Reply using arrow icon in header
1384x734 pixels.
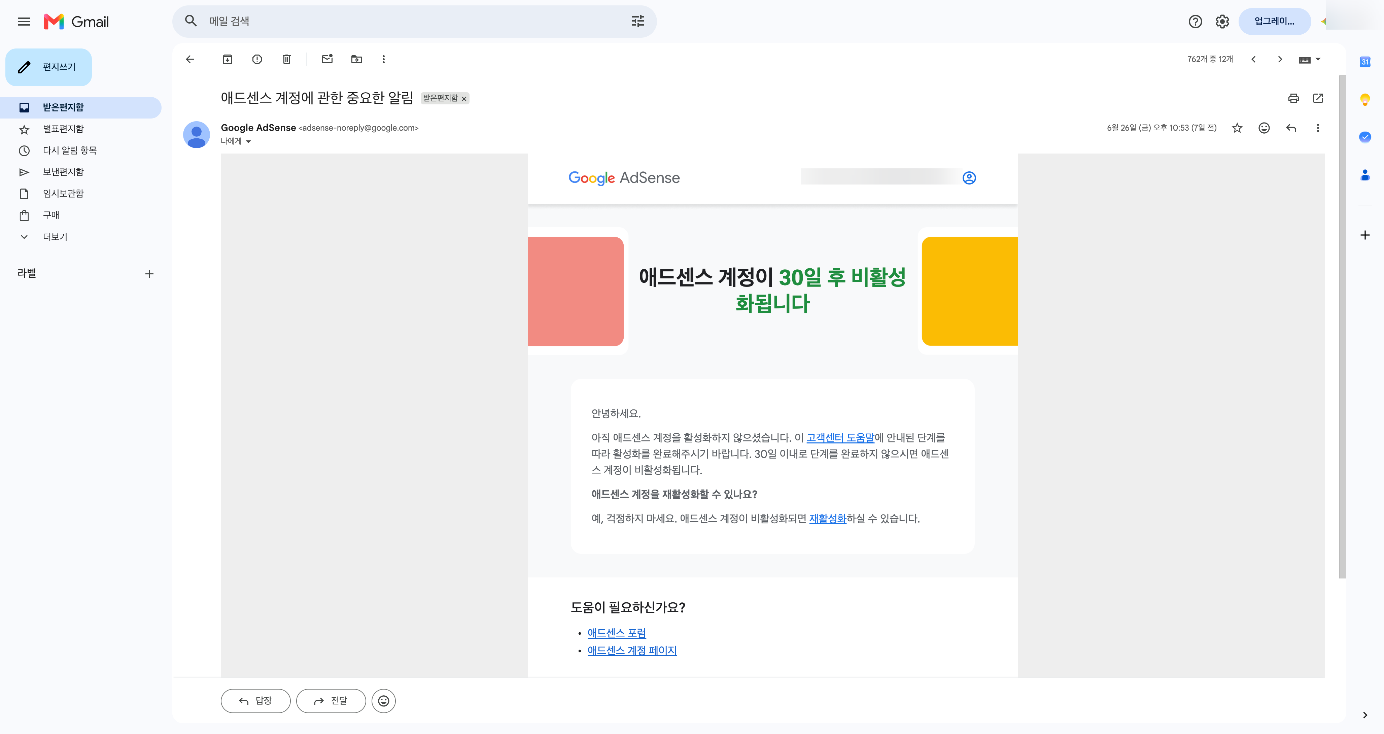pos(1291,128)
